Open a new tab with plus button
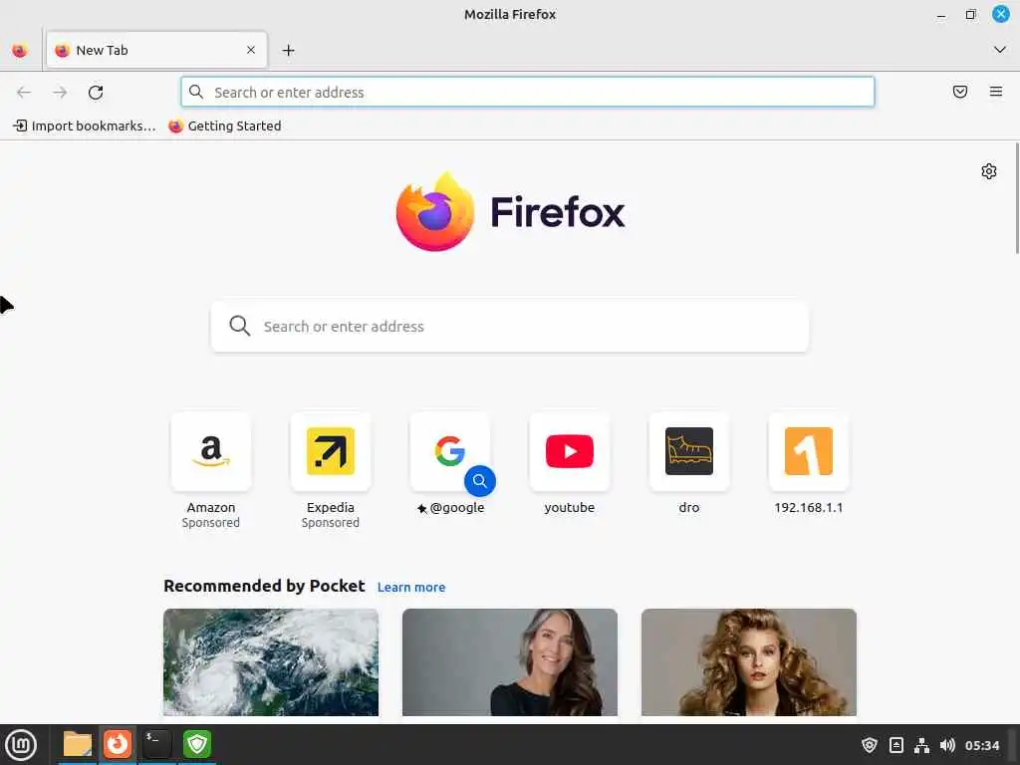The width and height of the screenshot is (1020, 765). (x=288, y=50)
